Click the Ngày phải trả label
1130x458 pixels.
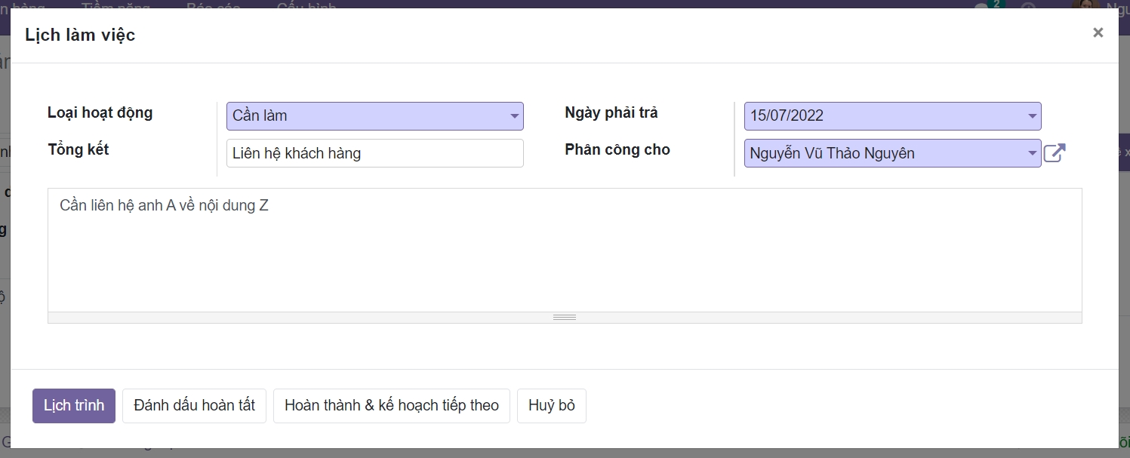point(611,112)
